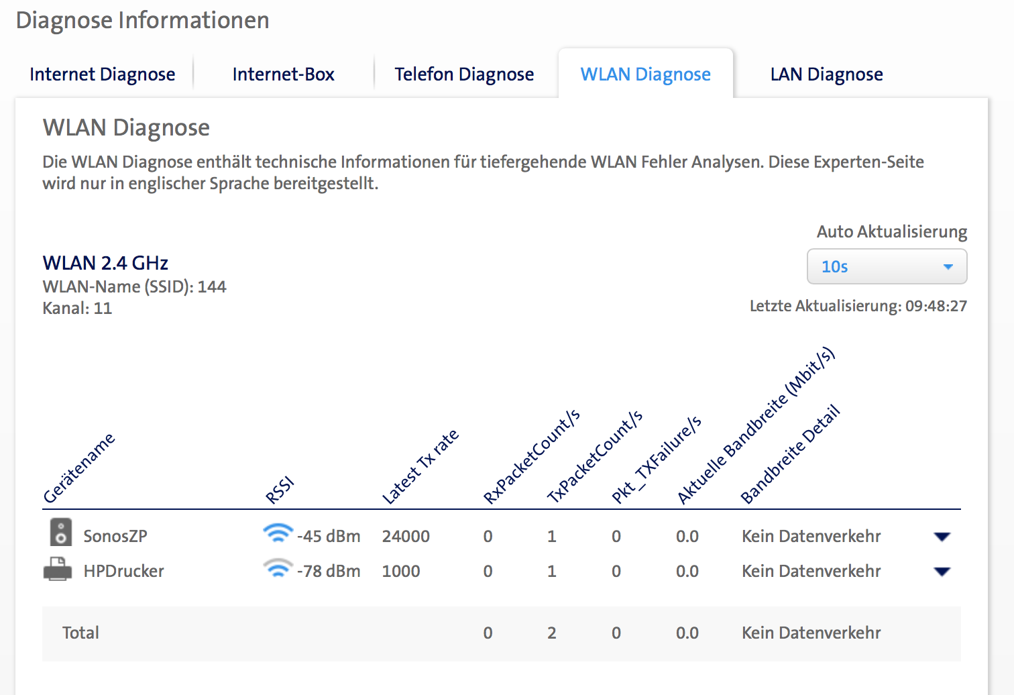
Task: Click Kein Datenverkehr in the HPDrucker row
Action: 811,571
